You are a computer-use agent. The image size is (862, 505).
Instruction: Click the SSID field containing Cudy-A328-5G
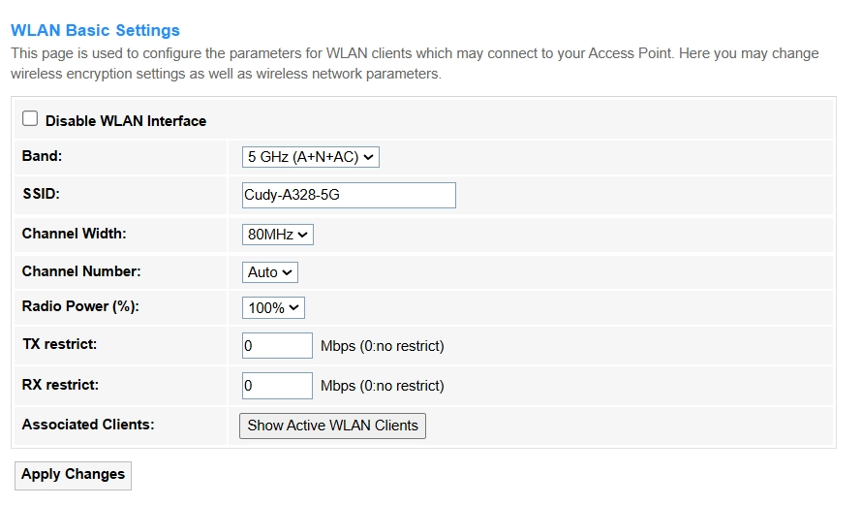349,195
